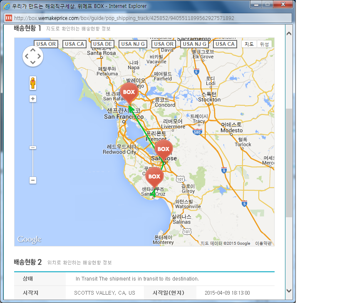The image size is (342, 303).
Task: Click the BOX marker over San Jose
Action: [x=164, y=149]
